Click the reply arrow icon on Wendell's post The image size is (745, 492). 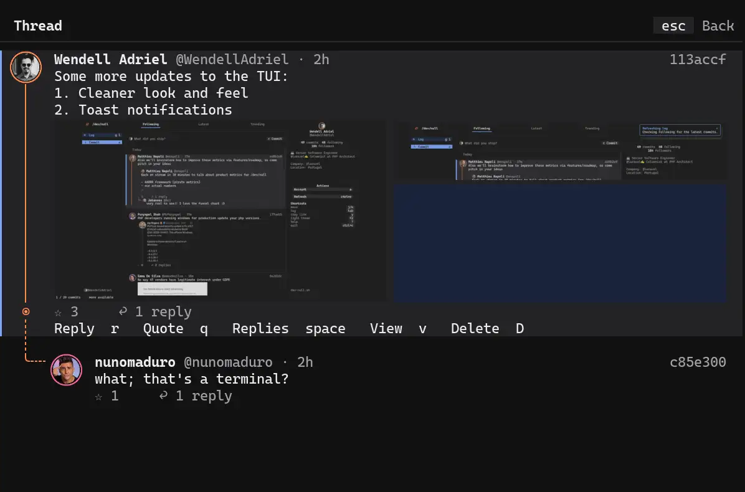123,311
